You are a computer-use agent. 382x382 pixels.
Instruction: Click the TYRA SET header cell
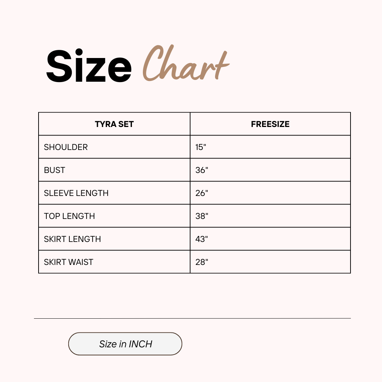(x=114, y=124)
